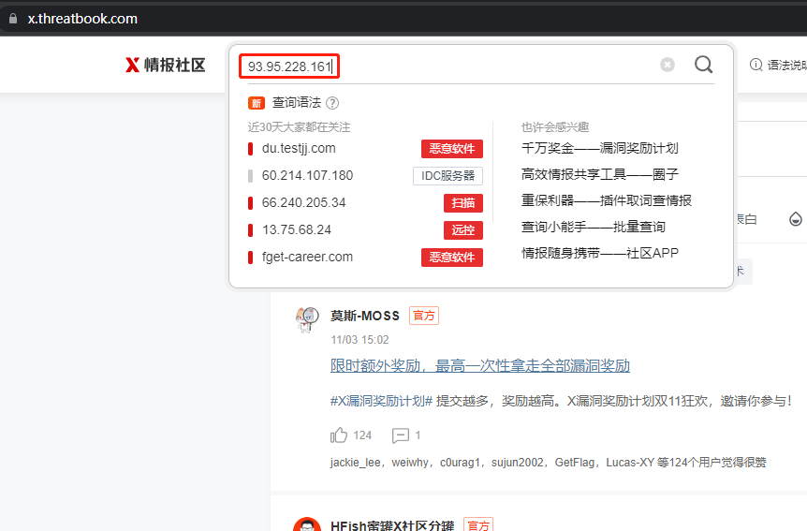Open 高效情报共享工具——圈子 suggestion
Screen dimensions: 807x531
tap(599, 174)
